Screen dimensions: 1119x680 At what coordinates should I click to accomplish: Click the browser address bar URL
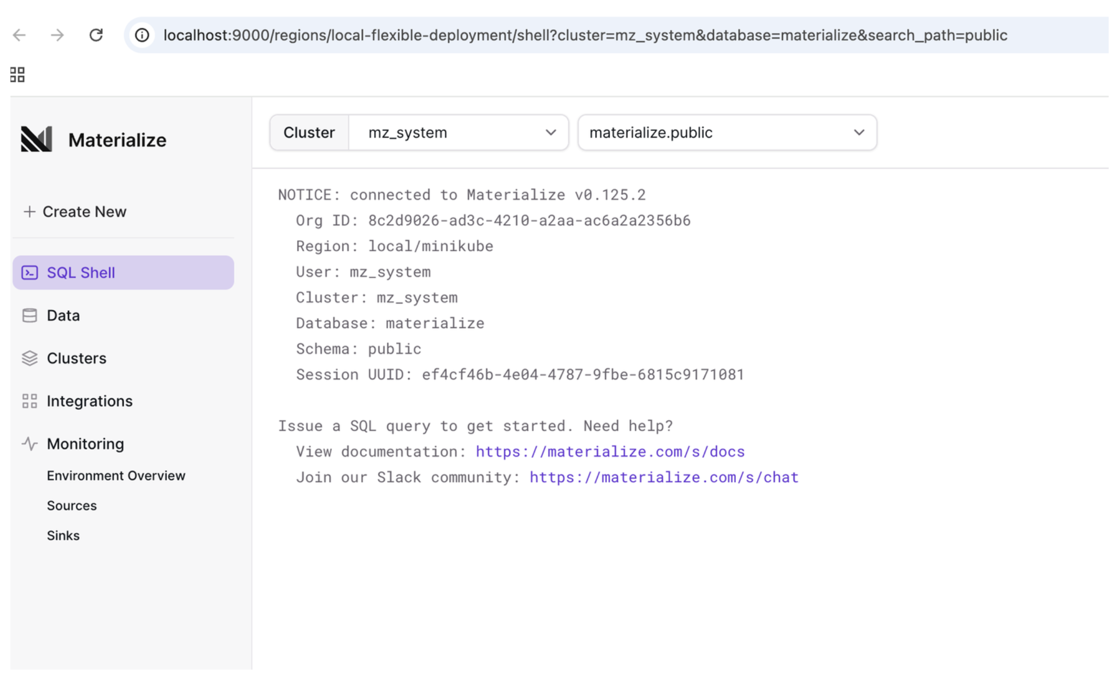tap(585, 35)
